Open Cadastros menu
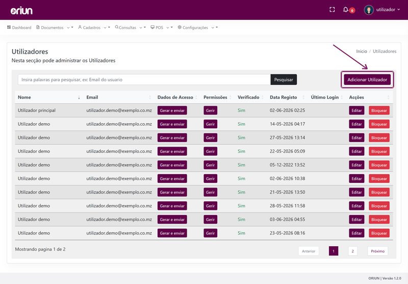This screenshot has width=408, height=284. pyautogui.click(x=89, y=28)
